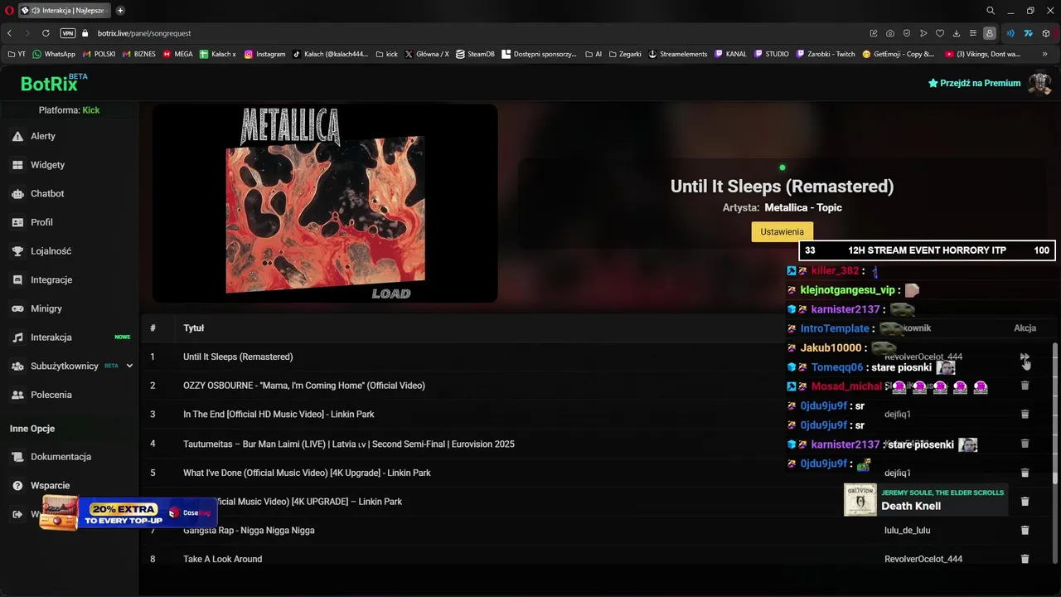Viewport: 1061px width, 597px height.
Task: Click the 20% EXTRA top-up banner
Action: coord(128,513)
